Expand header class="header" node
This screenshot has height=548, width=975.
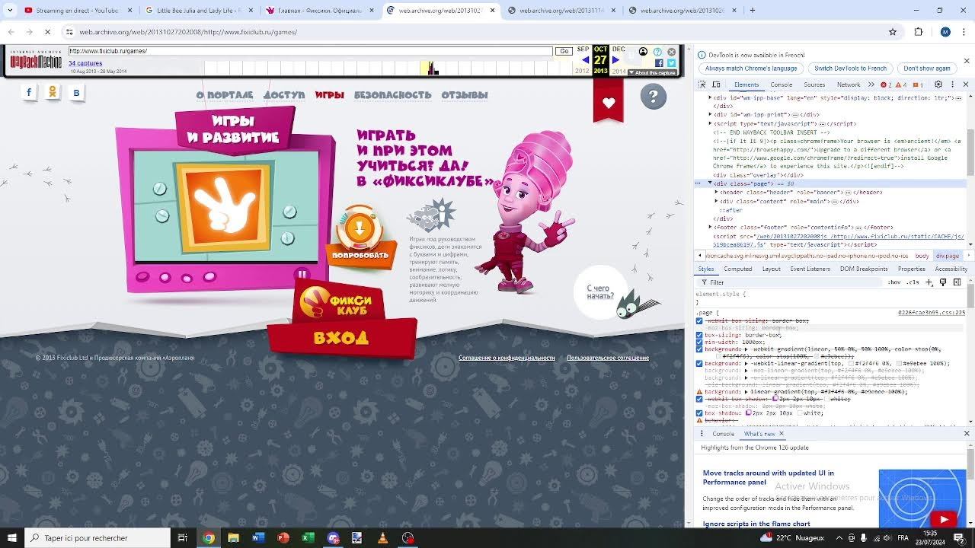pos(717,193)
